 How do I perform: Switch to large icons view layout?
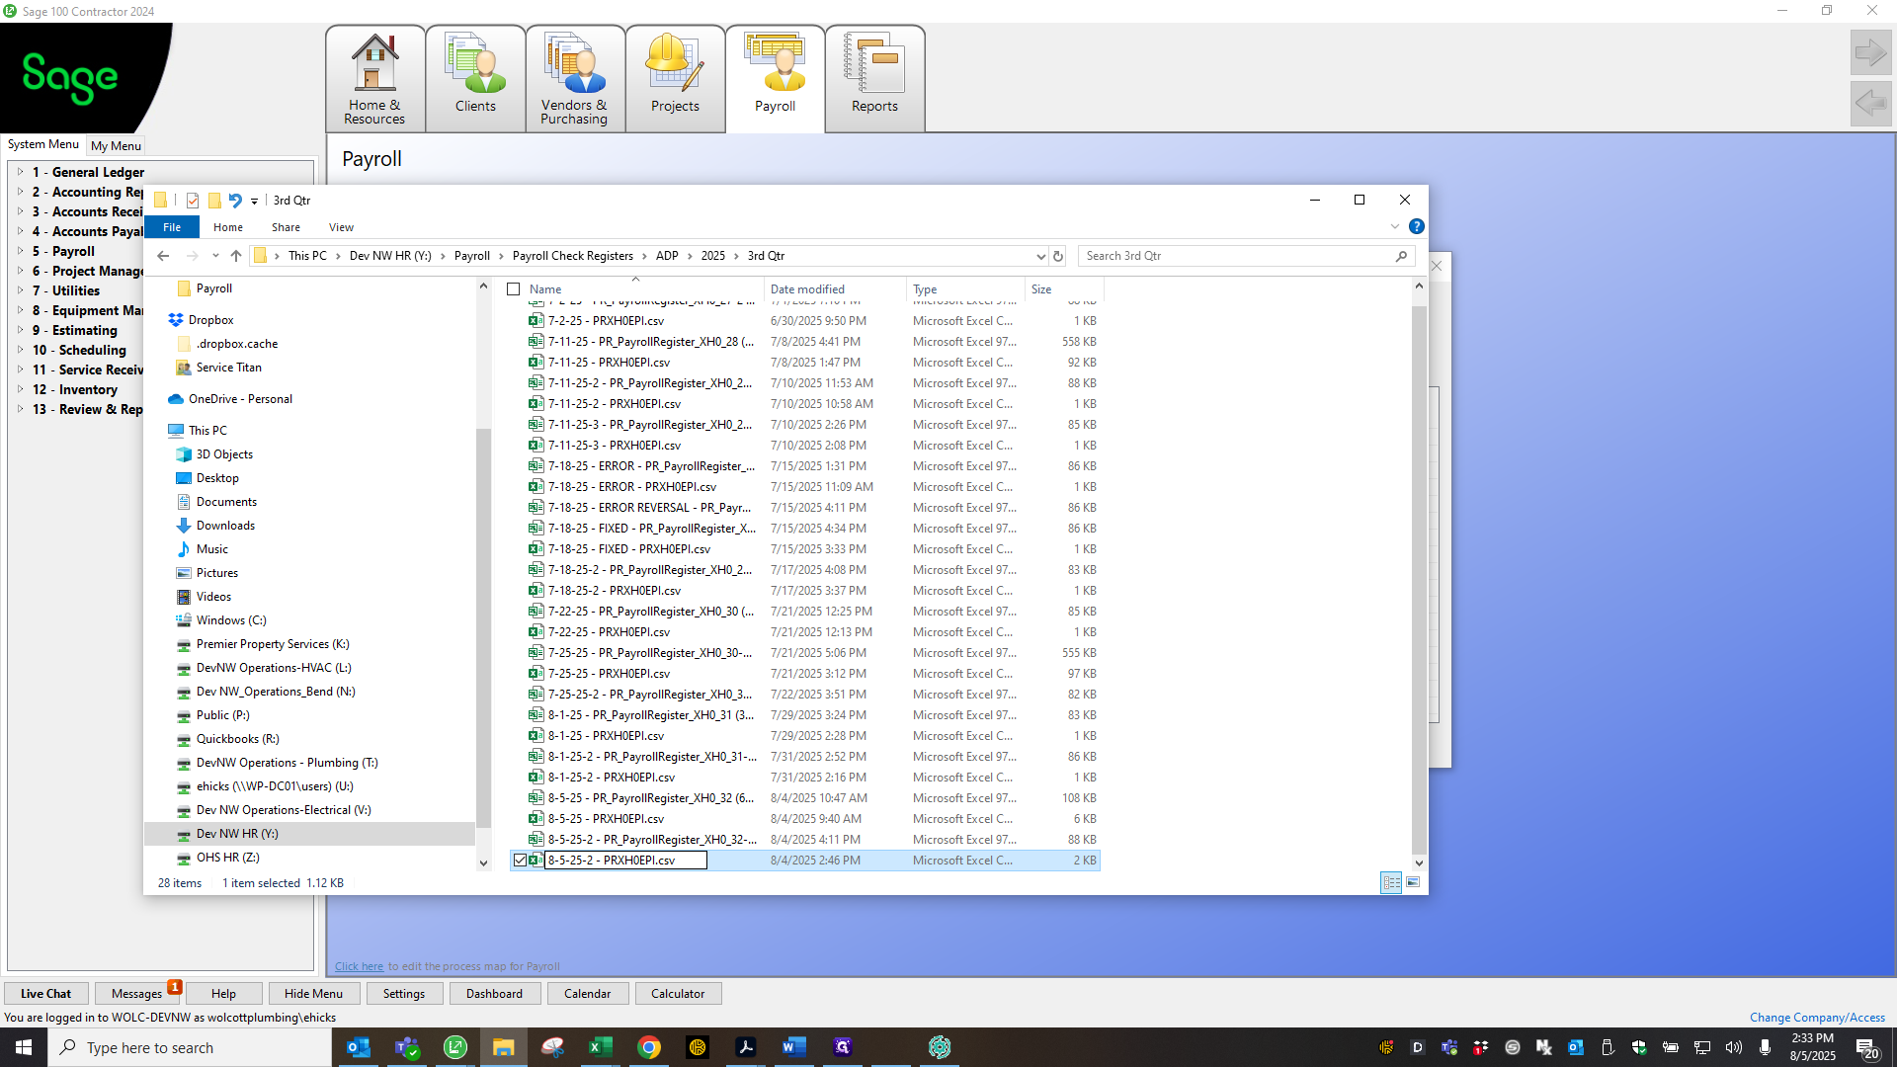coord(1413,882)
